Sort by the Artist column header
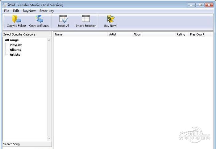The height and width of the screenshot is (149, 216). [120, 34]
